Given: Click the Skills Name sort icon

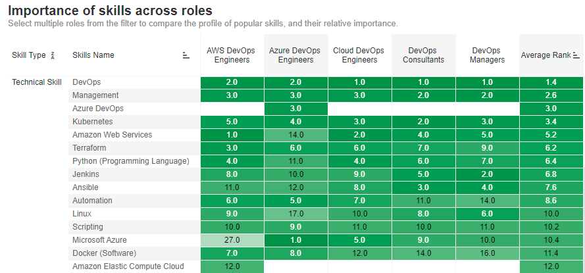Looking at the screenshot, I should [x=186, y=55].
